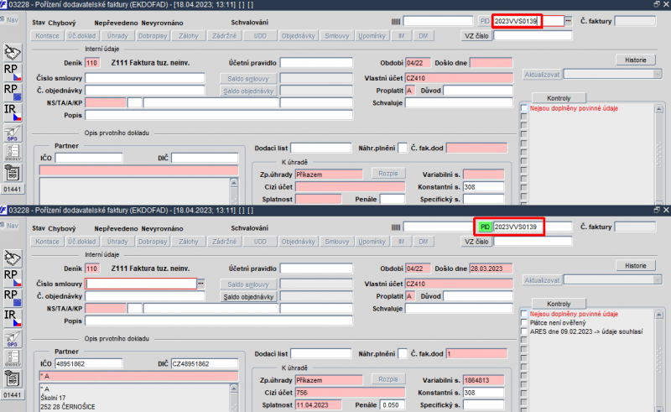Click the barcode icon in lower window
671x412 pixels.
[x=396, y=227]
